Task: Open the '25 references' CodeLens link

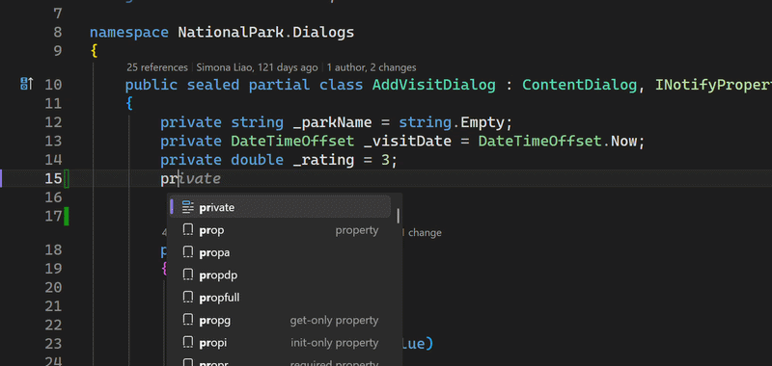Action: (x=157, y=67)
